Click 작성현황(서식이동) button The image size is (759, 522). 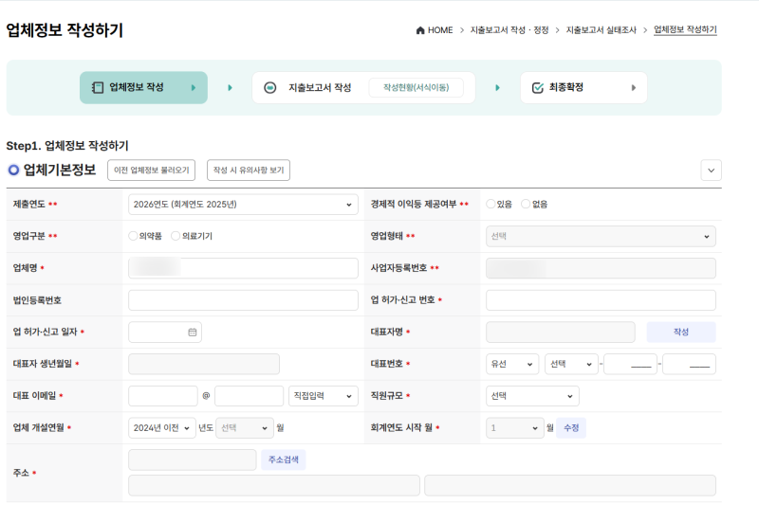click(x=416, y=87)
